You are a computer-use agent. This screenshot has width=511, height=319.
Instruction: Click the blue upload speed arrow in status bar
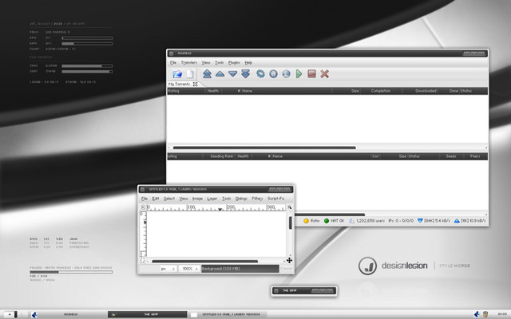pyautogui.click(x=457, y=221)
